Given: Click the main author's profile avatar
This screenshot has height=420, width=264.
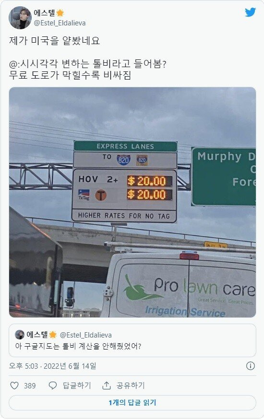Looking at the screenshot, I should coord(20,18).
